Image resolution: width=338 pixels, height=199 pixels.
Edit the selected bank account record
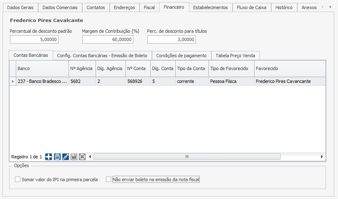pos(66,157)
